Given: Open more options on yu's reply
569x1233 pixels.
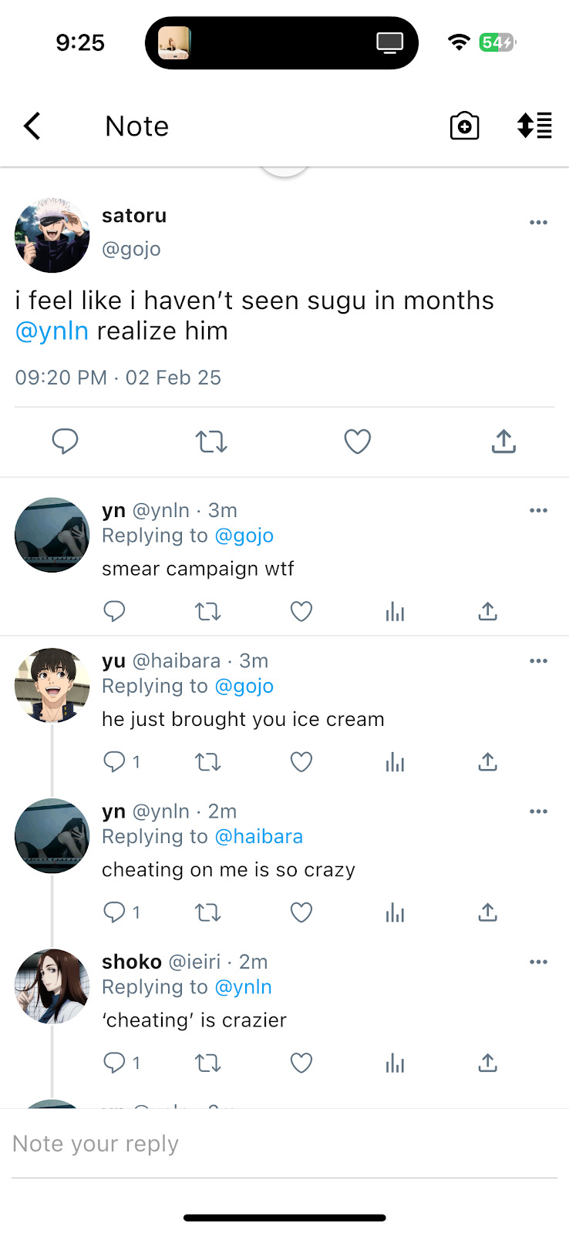Looking at the screenshot, I should coord(538,661).
